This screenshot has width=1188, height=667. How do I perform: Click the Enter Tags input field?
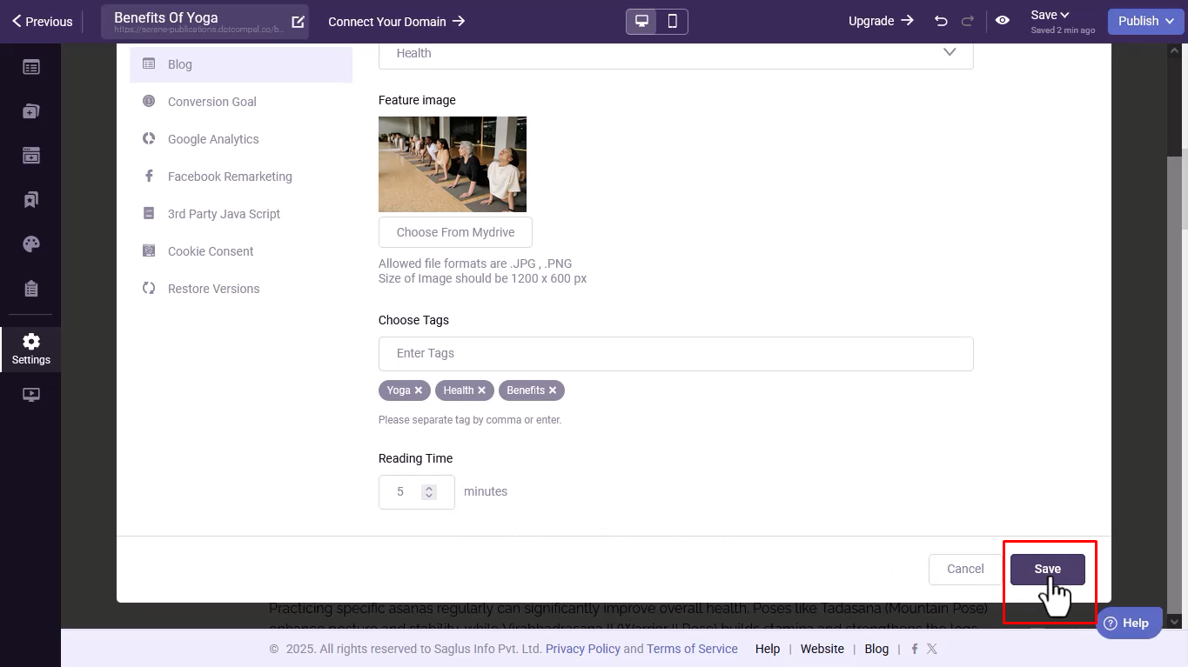pyautogui.click(x=675, y=354)
